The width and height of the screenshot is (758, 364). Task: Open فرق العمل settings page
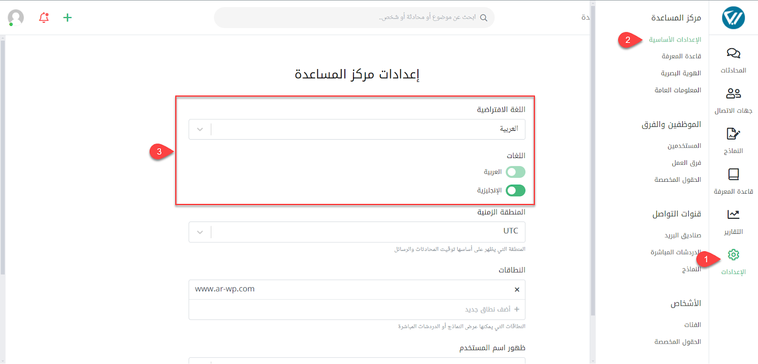click(x=686, y=163)
